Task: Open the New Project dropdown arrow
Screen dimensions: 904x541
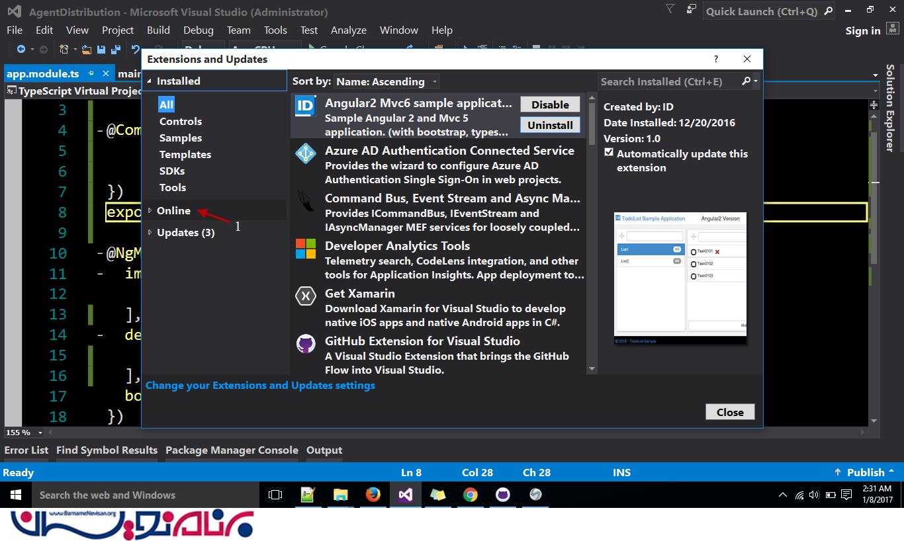Action: pos(74,50)
